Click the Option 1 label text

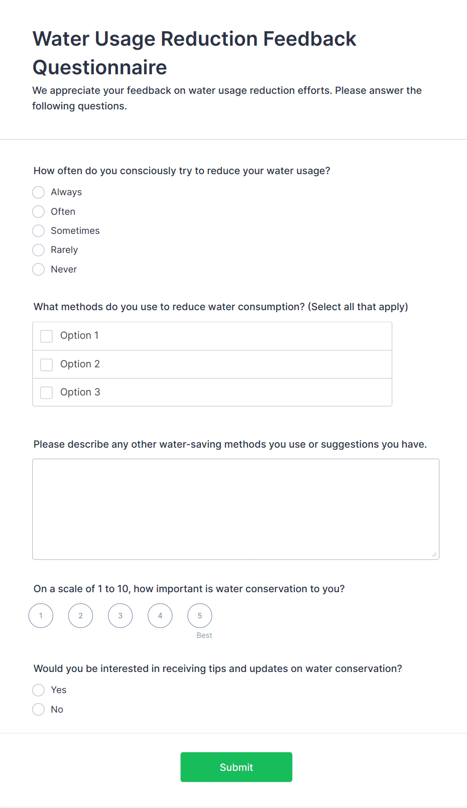point(79,336)
